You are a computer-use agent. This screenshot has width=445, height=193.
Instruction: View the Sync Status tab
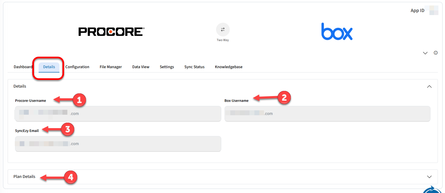click(x=194, y=67)
